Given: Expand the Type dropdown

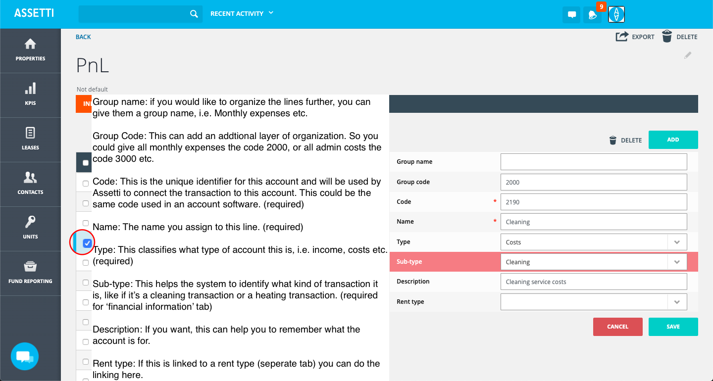Looking at the screenshot, I should (x=677, y=242).
